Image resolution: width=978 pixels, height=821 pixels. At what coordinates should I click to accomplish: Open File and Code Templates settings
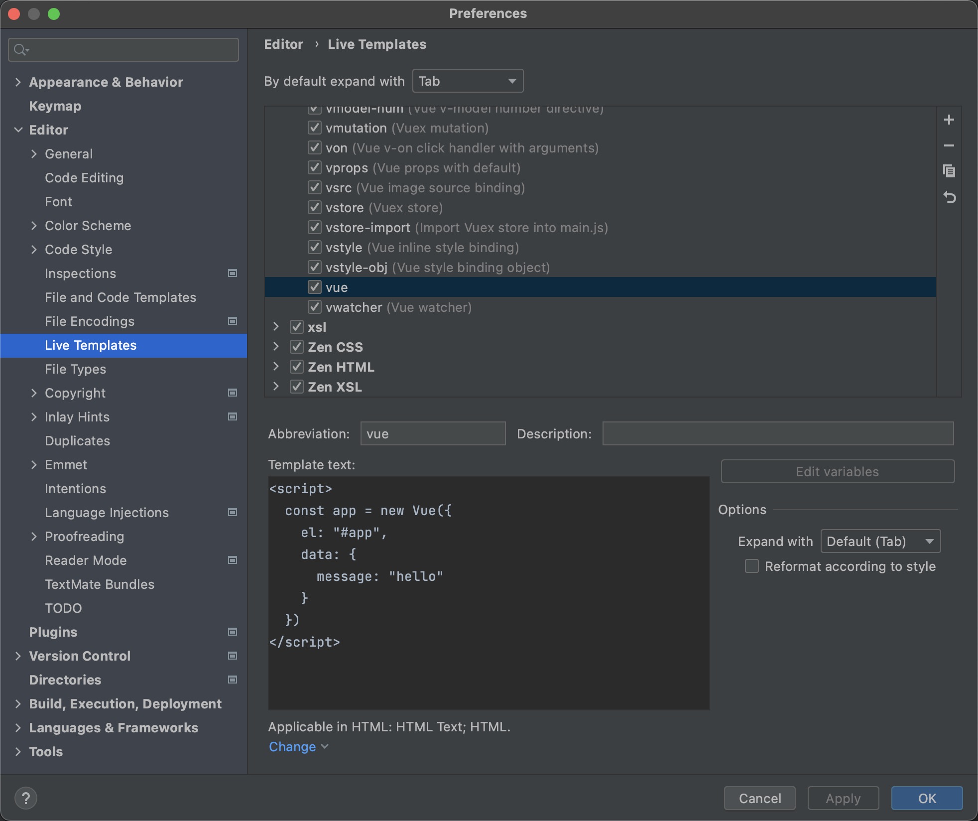point(121,297)
